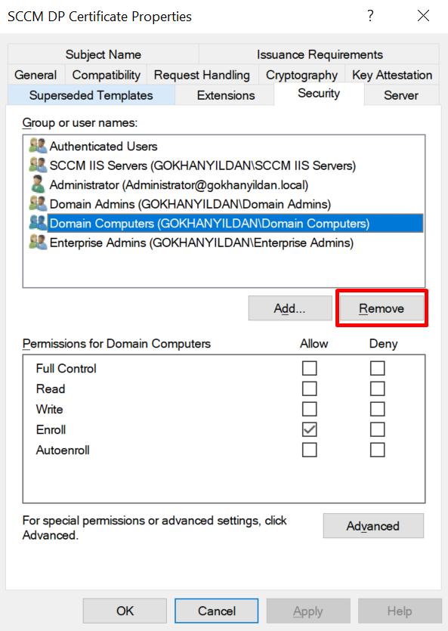Enable Autoenroll Allow checkbox

(309, 450)
